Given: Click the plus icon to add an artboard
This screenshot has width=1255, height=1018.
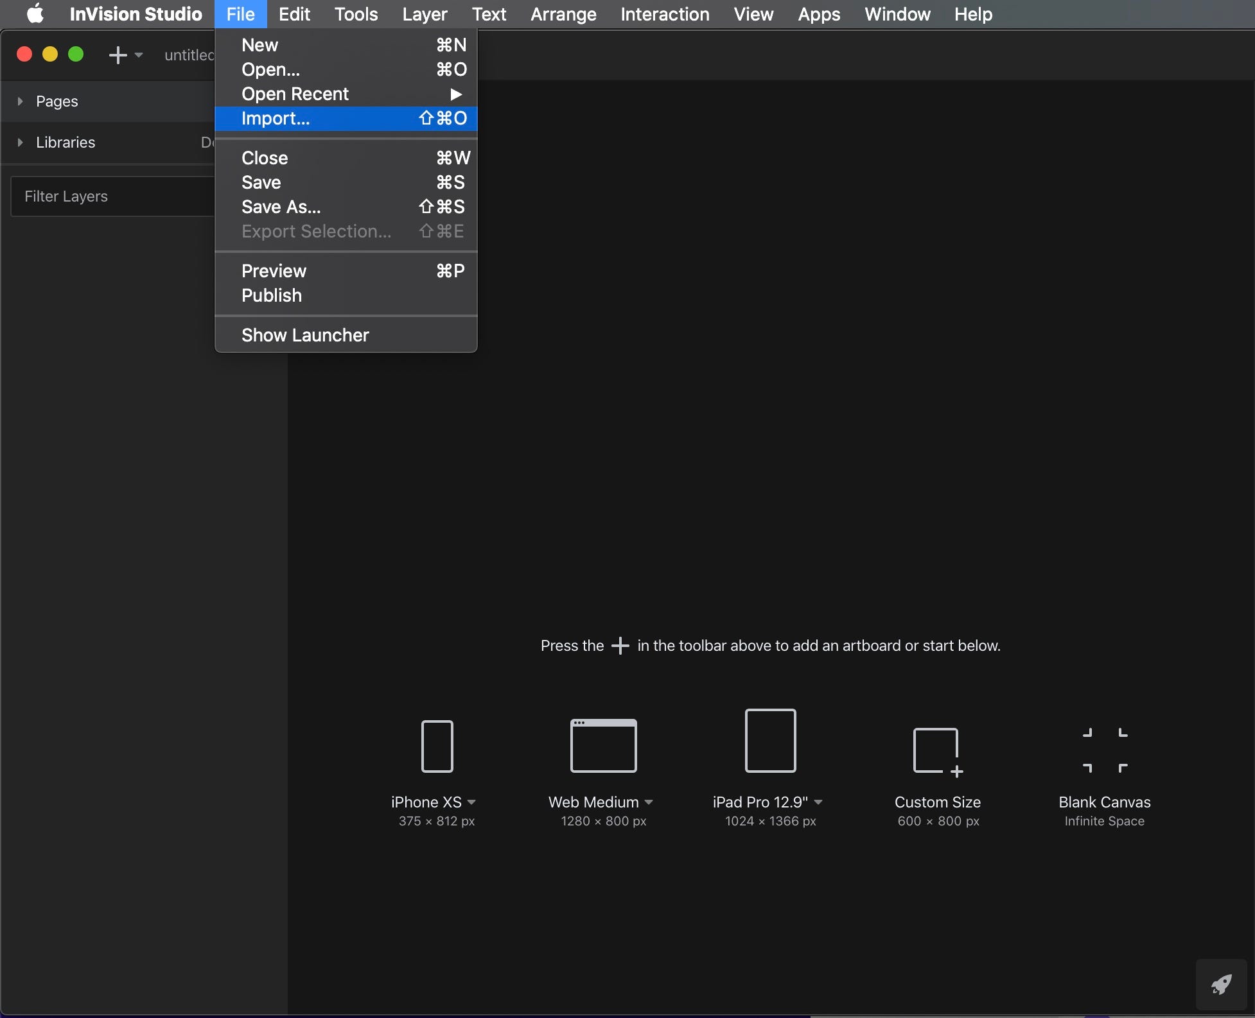Looking at the screenshot, I should 118,55.
